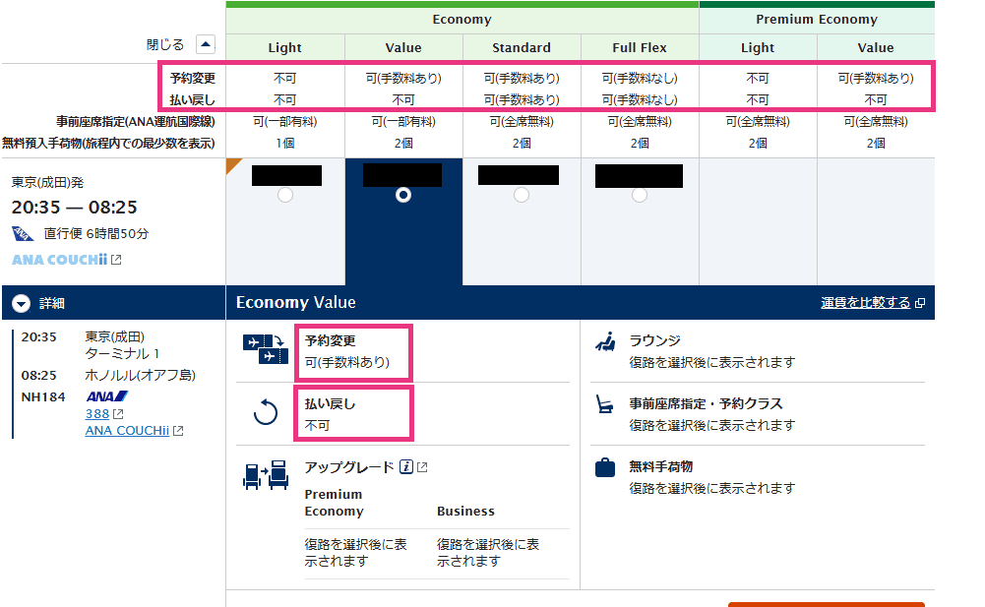Click the external link icon next to 運賃を比較する

coord(920,303)
